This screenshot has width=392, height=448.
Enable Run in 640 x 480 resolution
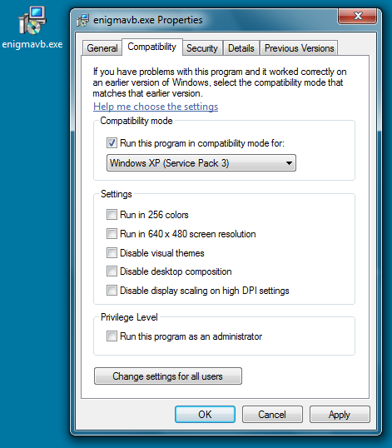pos(112,234)
